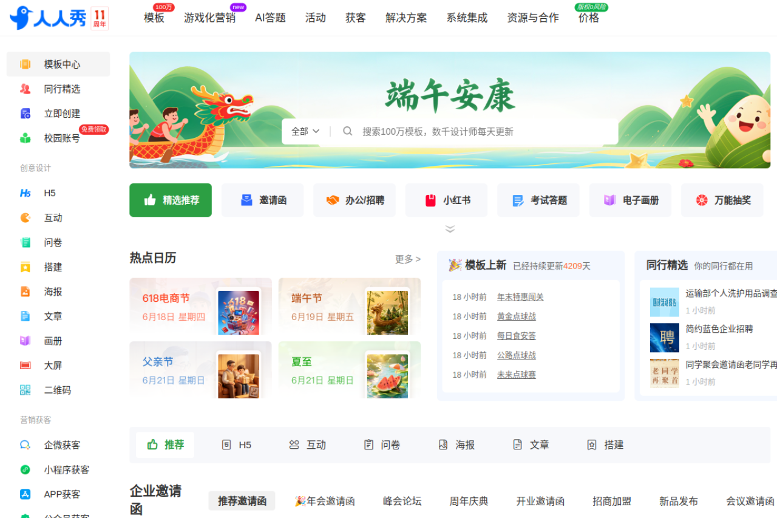Click the 办公/招聘 handshake icon
The width and height of the screenshot is (777, 518).
pos(332,200)
